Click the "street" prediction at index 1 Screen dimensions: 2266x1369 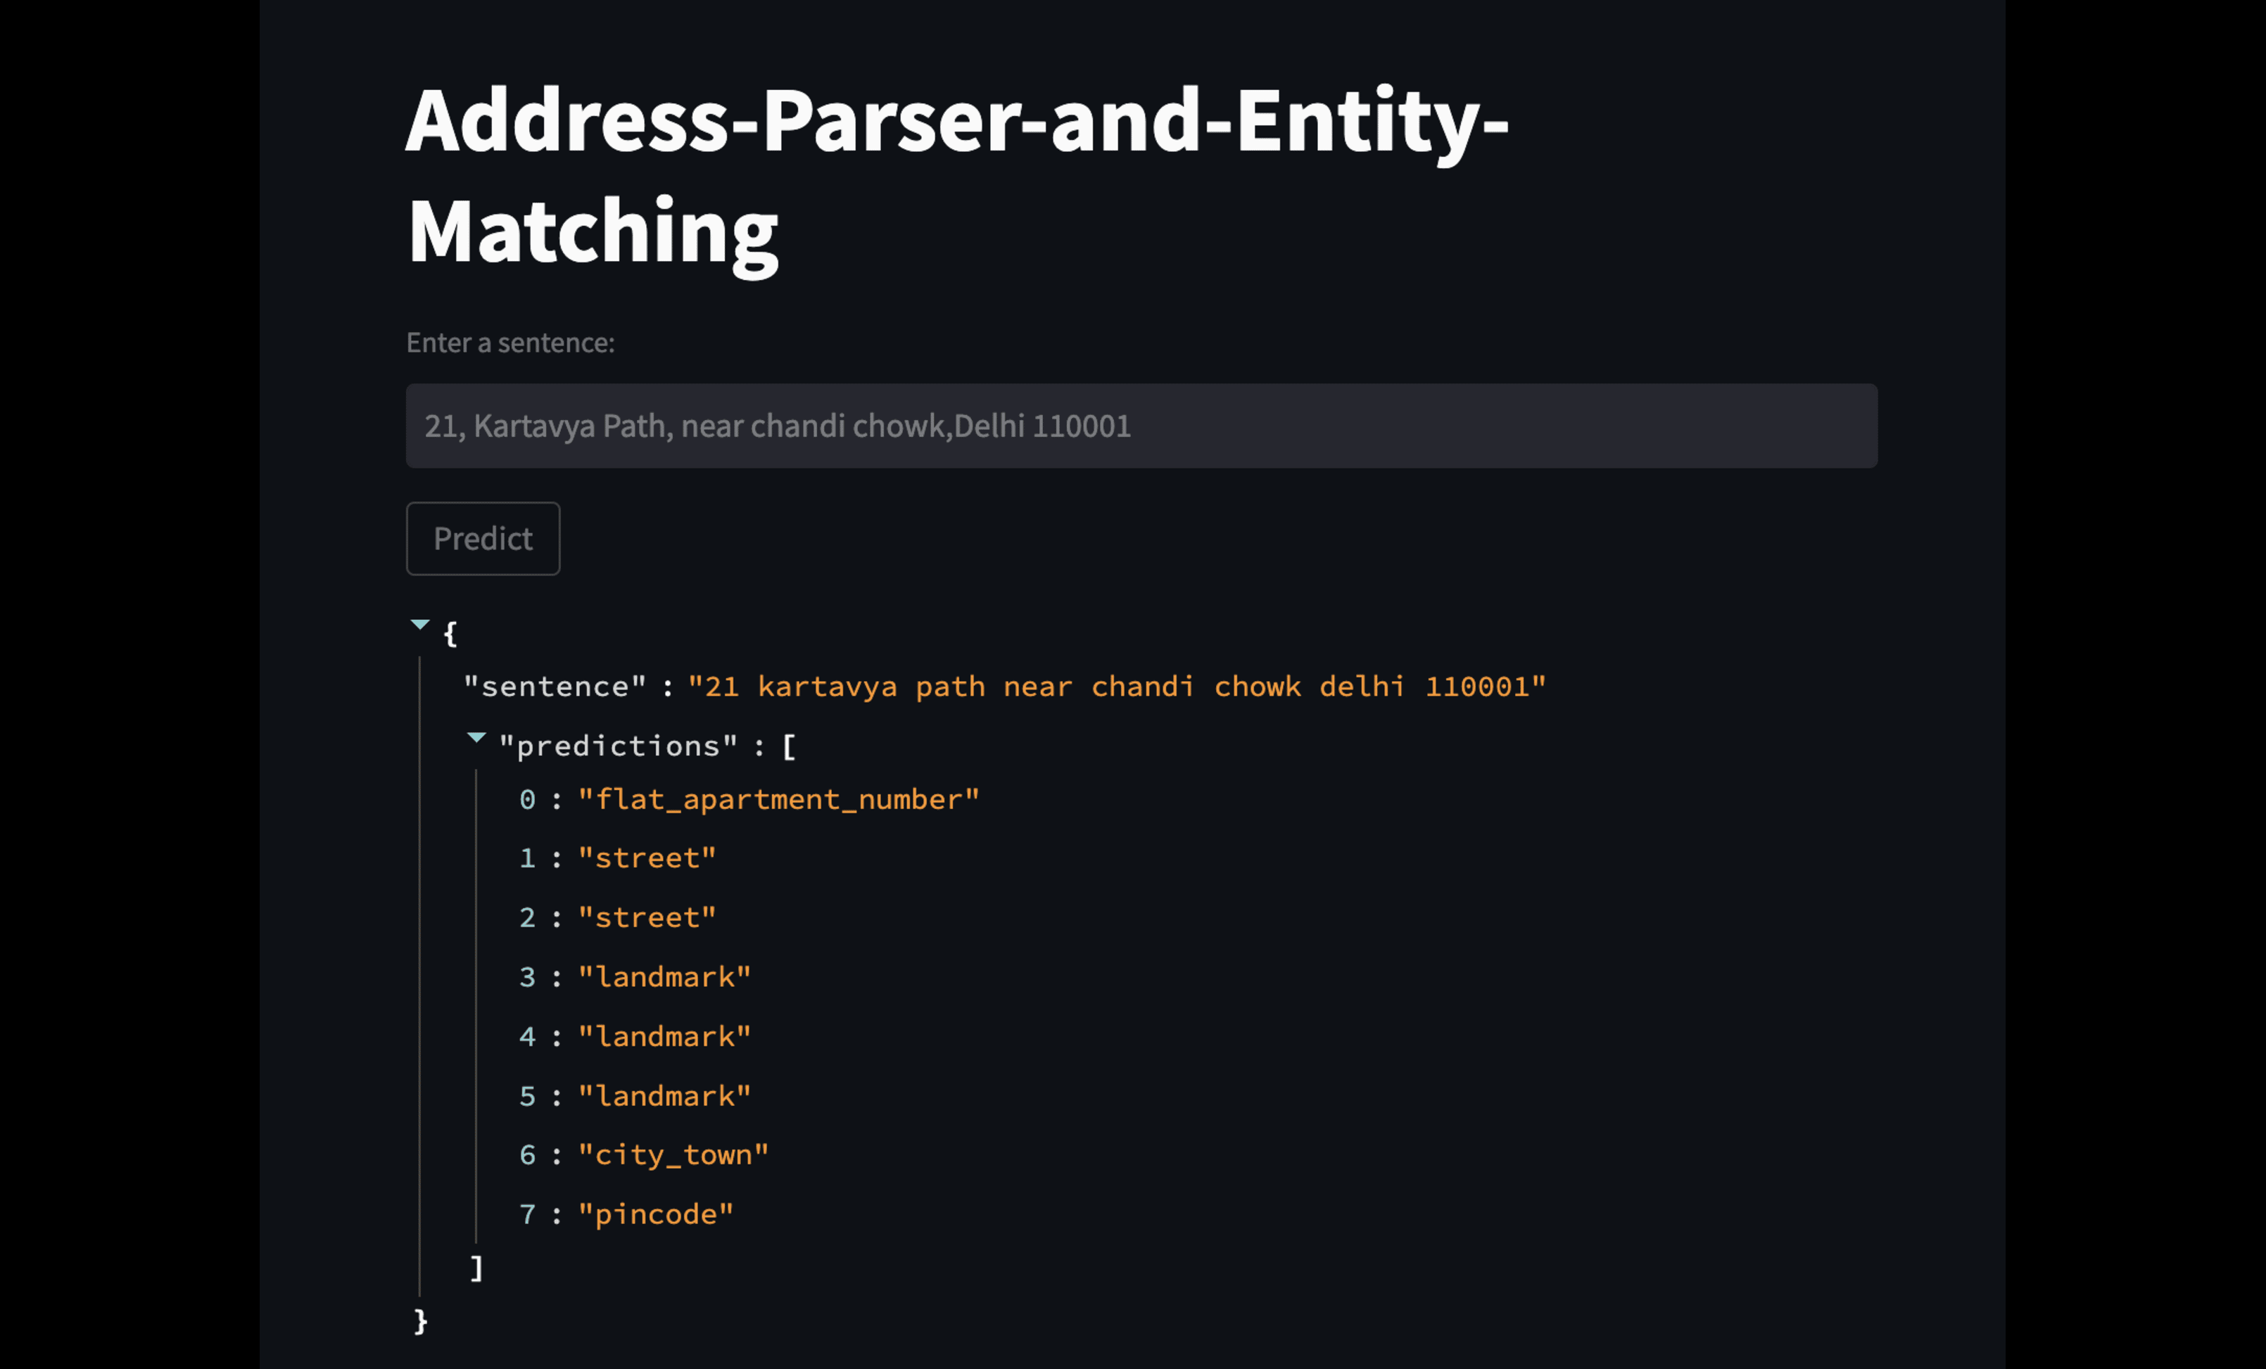click(x=645, y=857)
